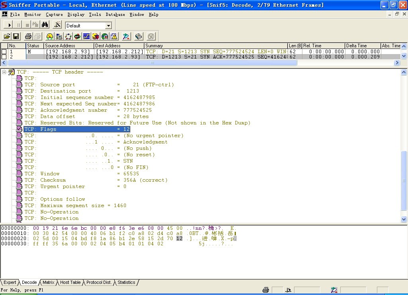
Task: Click the Save floppy disk icon
Action: (16, 36)
